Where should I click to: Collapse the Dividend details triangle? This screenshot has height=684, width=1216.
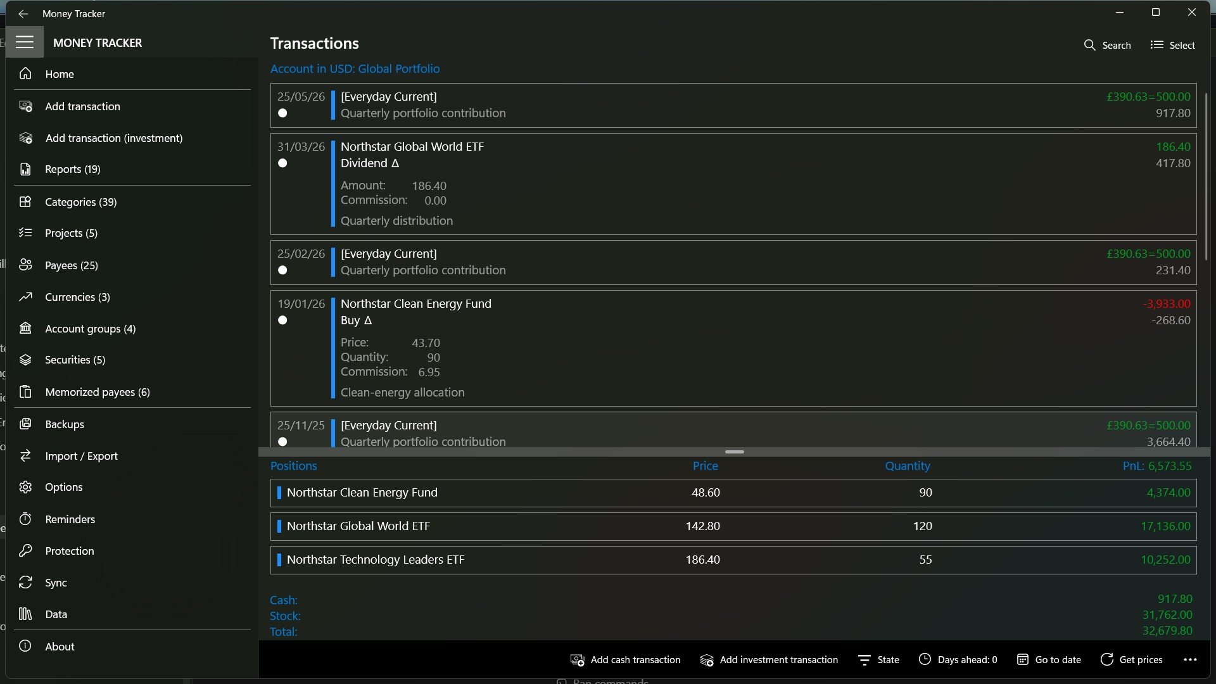[395, 163]
